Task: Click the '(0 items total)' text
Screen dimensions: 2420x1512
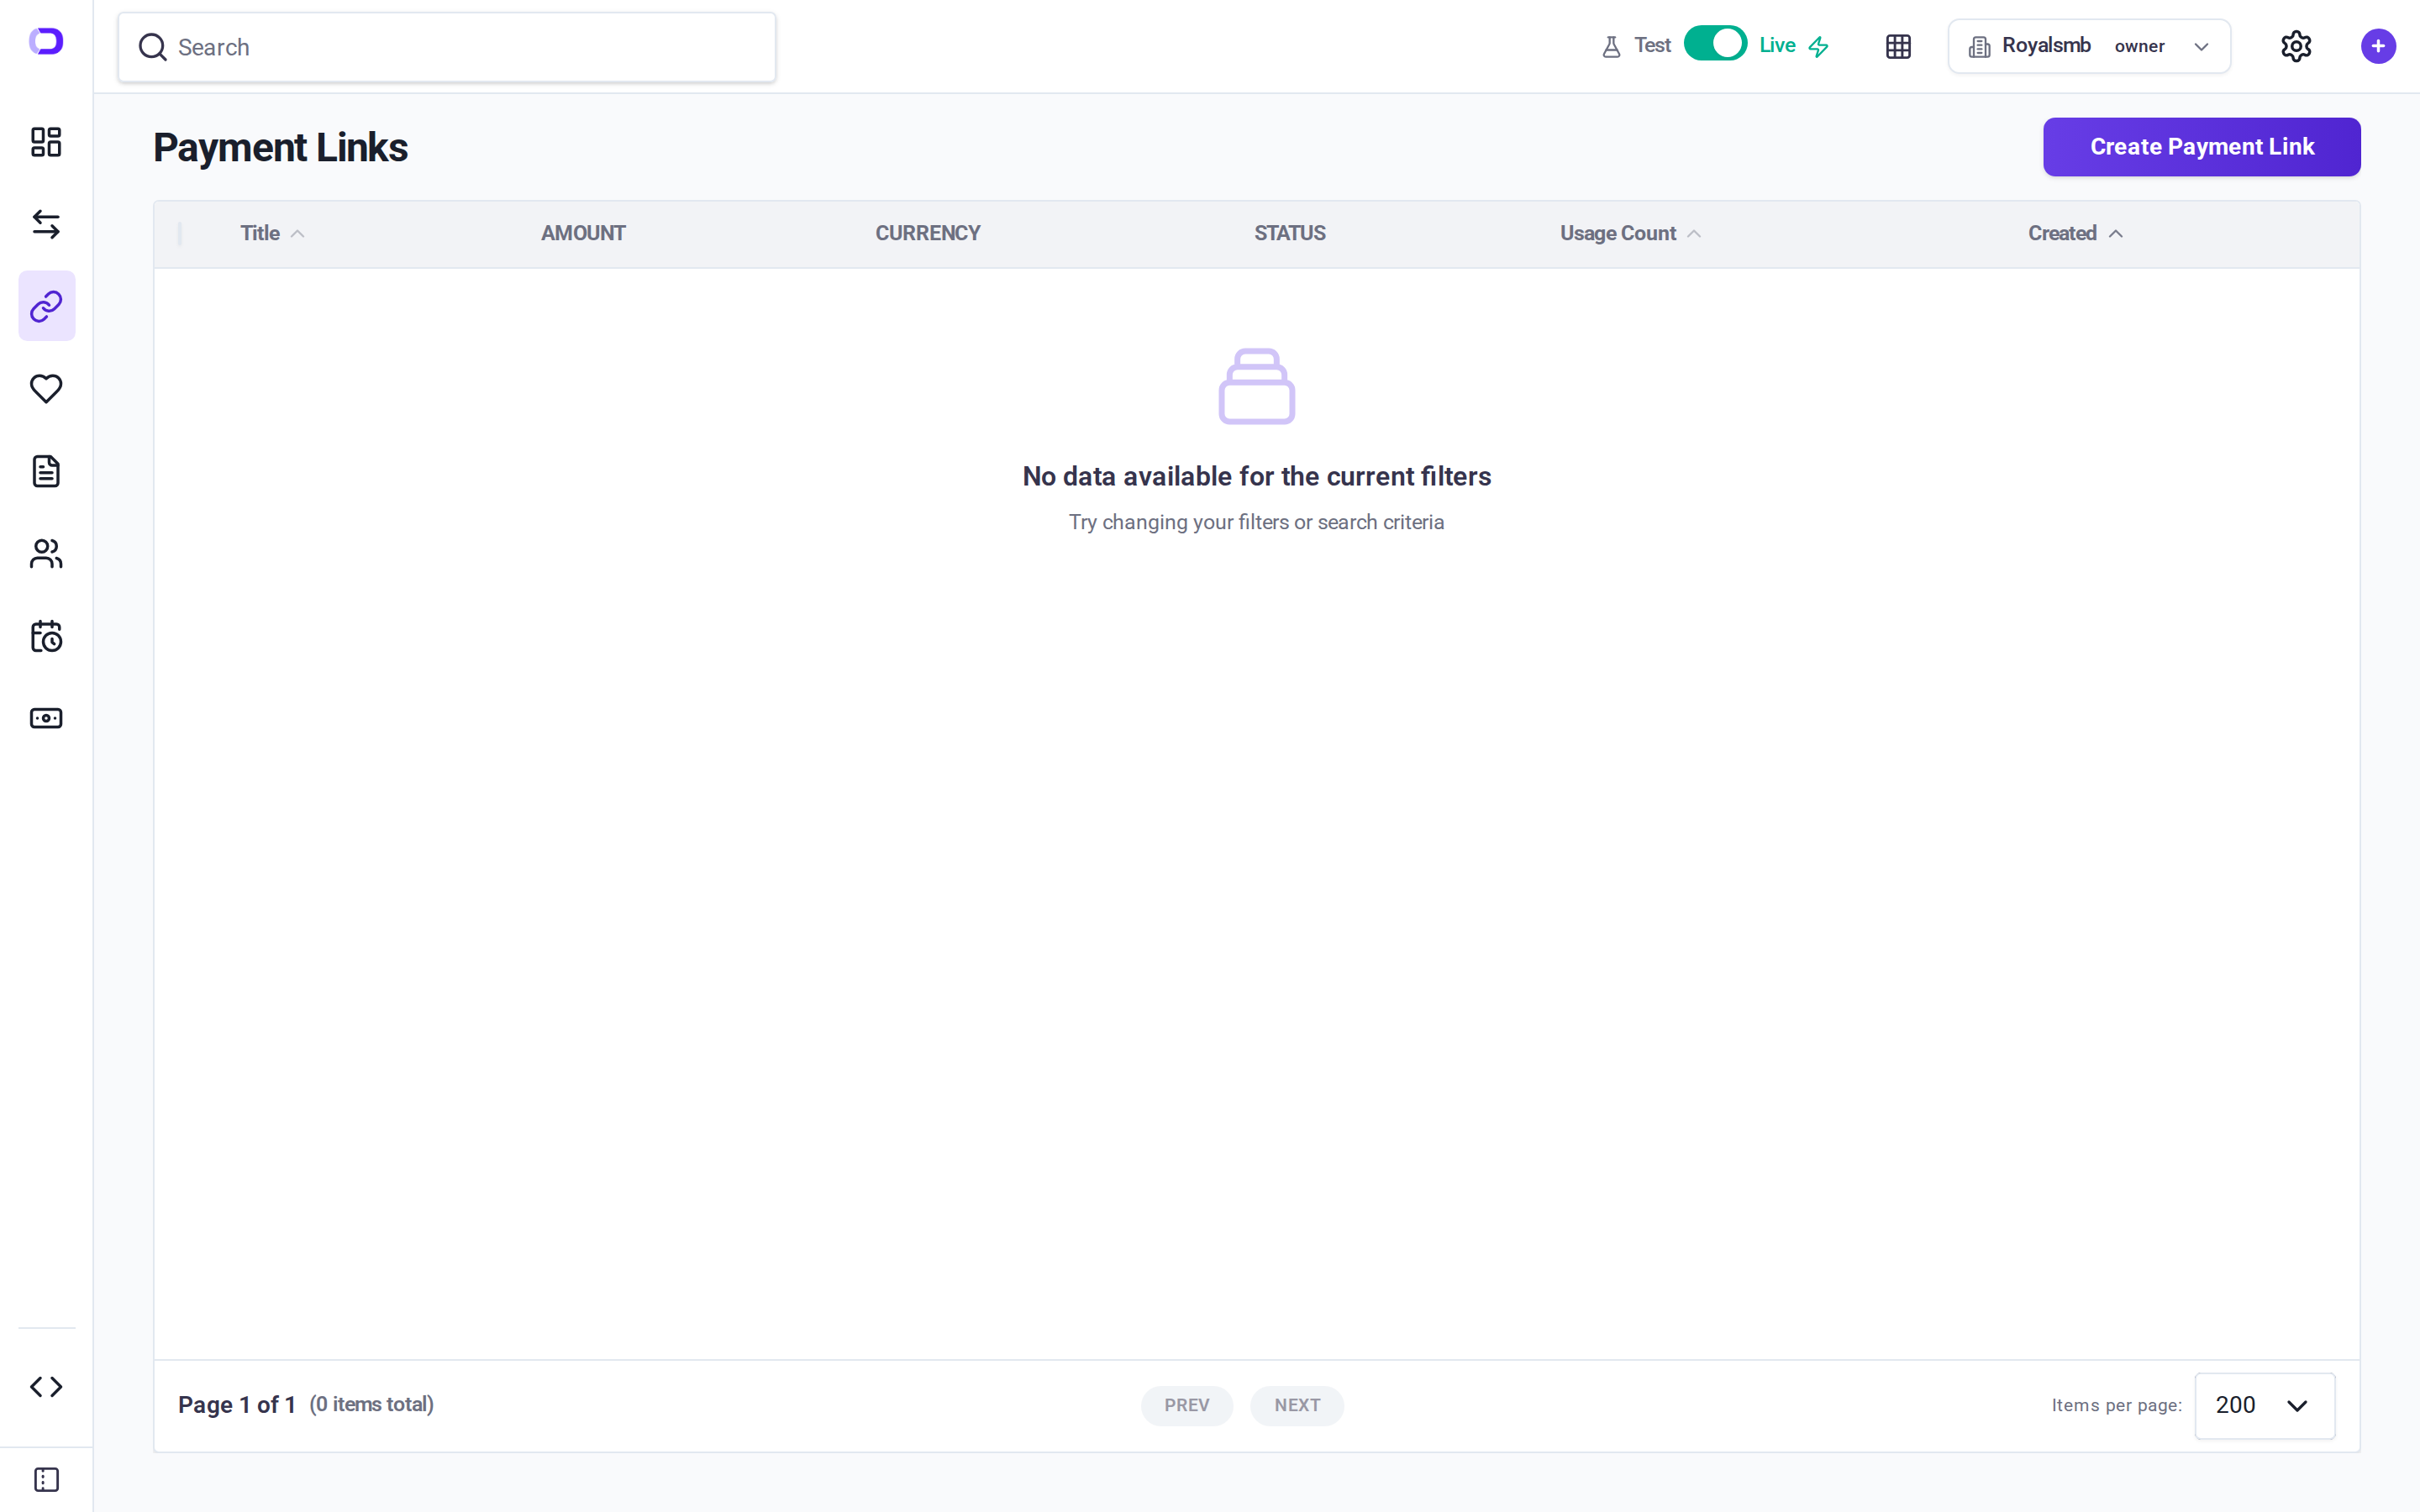Action: coord(371,1404)
